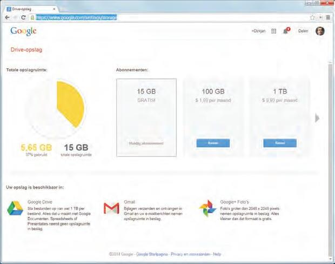The image size is (335, 264).
Task: Click the Google Drive heading text
Action: [40, 202]
